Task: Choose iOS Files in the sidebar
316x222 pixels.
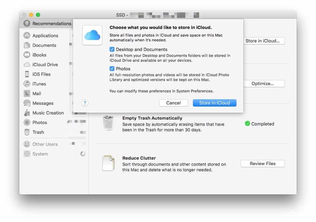Action: [41, 74]
